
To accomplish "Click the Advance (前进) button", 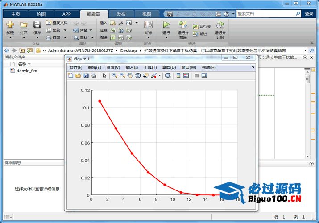I will pos(200,34).
